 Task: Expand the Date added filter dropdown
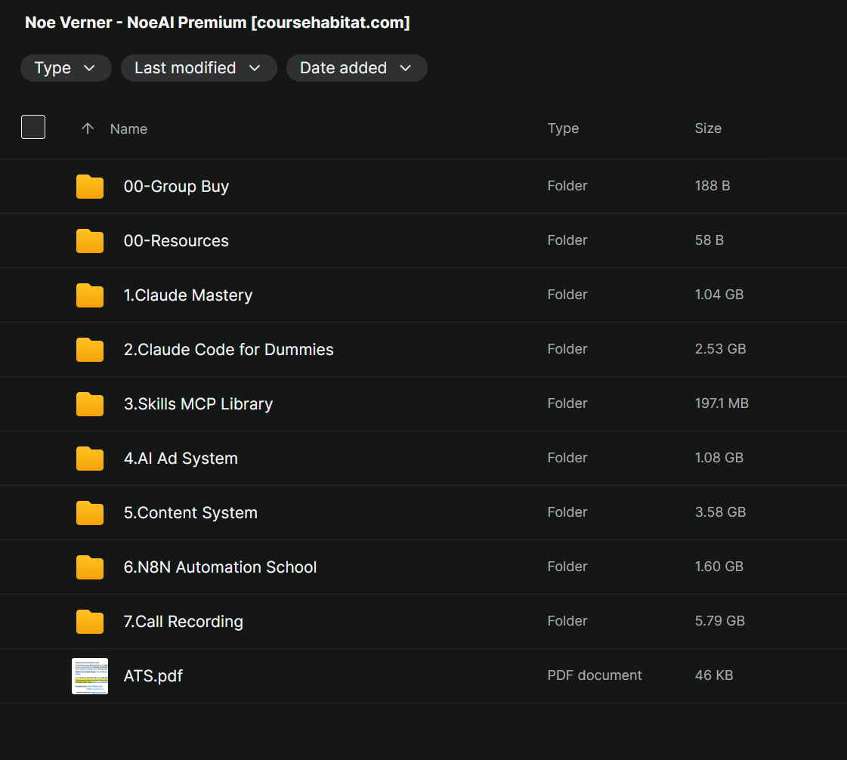[x=357, y=68]
